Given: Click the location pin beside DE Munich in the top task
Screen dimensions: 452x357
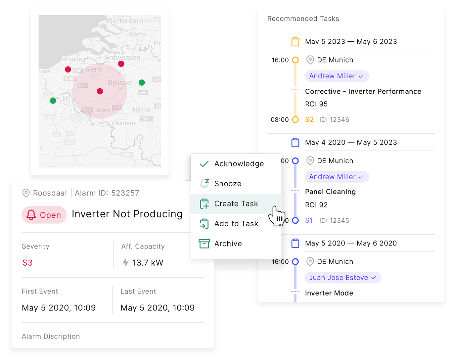Looking at the screenshot, I should tap(310, 60).
